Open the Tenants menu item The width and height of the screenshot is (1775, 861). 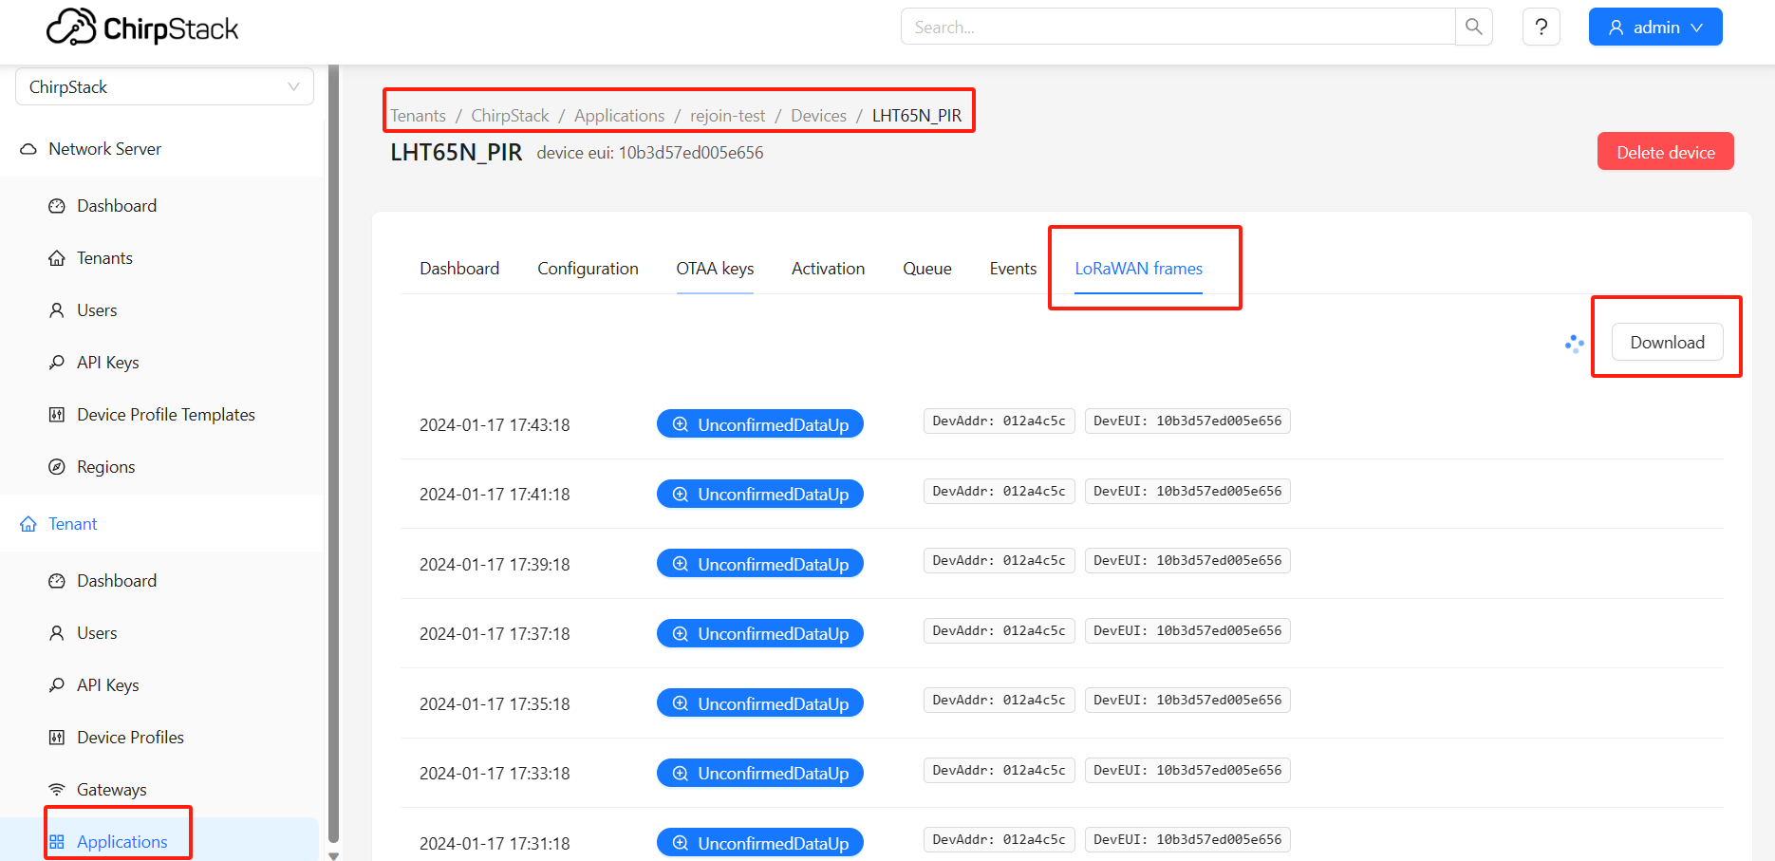(104, 258)
